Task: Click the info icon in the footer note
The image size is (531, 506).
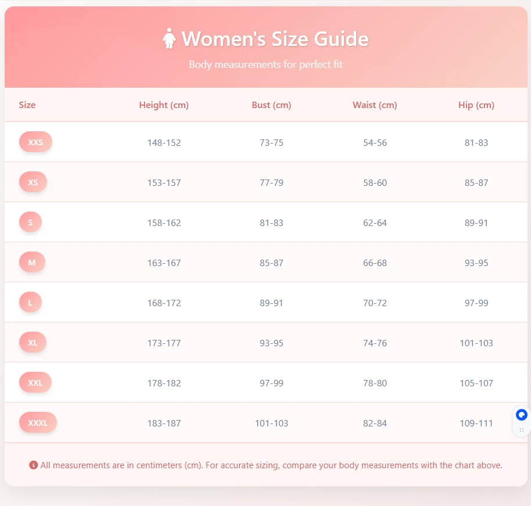Action: point(33,465)
